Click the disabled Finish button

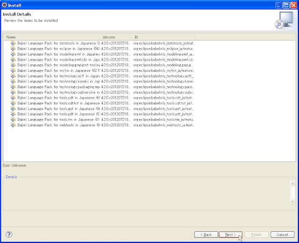pos(256,235)
